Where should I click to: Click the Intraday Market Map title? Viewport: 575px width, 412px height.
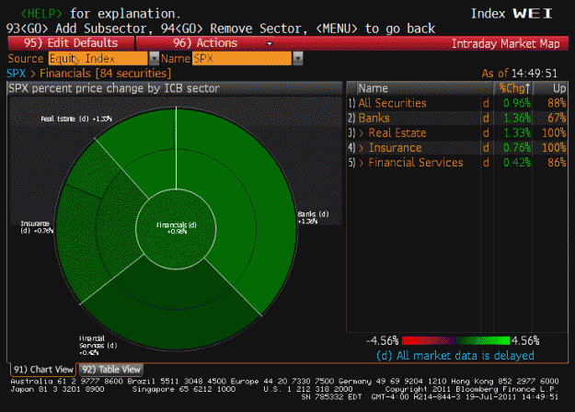(x=505, y=43)
